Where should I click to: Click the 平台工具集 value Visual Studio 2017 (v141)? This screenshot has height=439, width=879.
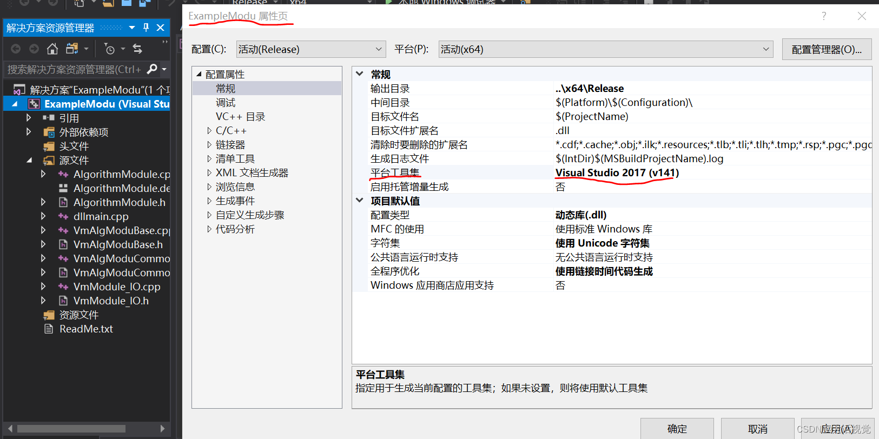[617, 172]
